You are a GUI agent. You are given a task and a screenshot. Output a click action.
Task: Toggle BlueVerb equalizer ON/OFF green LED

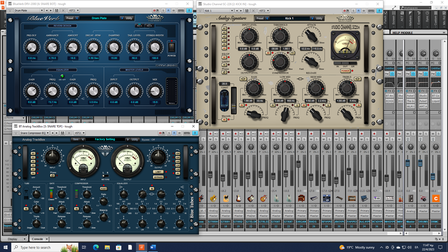[x=62, y=76]
